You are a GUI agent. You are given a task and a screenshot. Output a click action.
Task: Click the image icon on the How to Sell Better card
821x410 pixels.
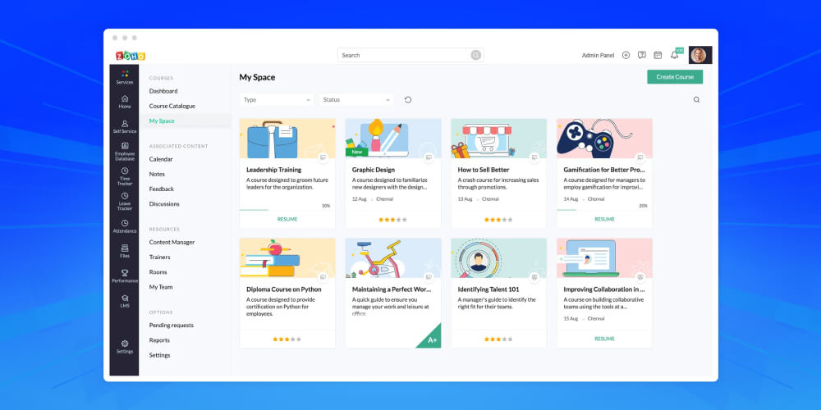534,157
